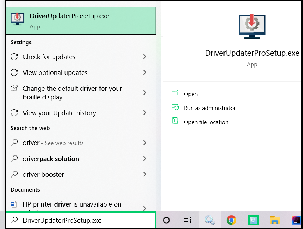
Task: Open the gears settings app on taskbar
Action: (x=209, y=220)
